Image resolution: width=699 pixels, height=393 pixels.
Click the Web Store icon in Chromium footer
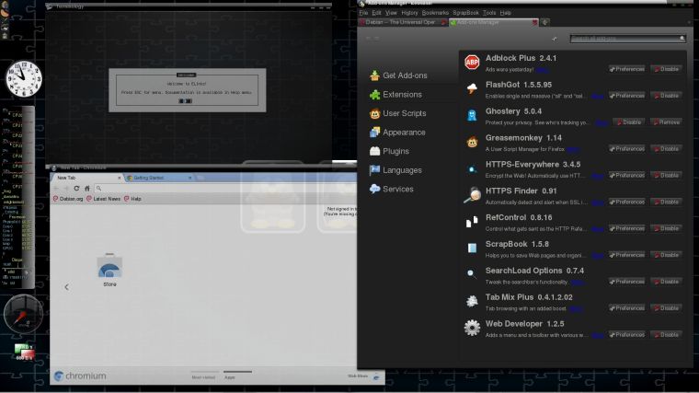(376, 376)
